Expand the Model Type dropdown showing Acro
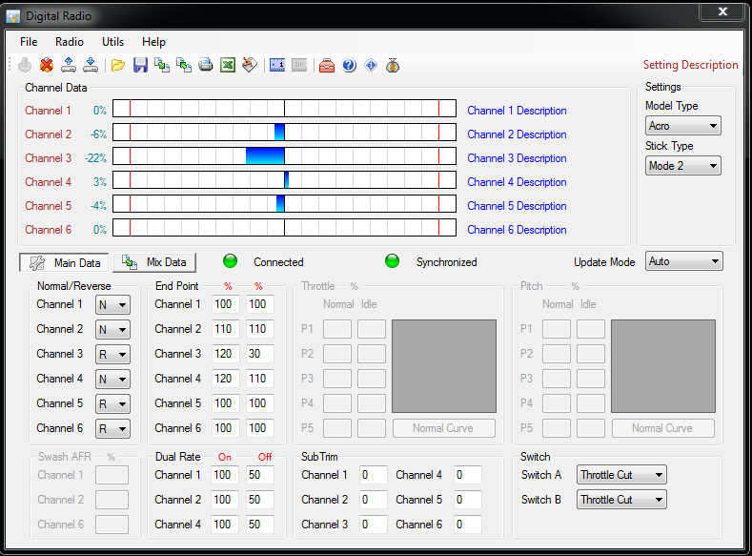The image size is (752, 556). pos(683,126)
